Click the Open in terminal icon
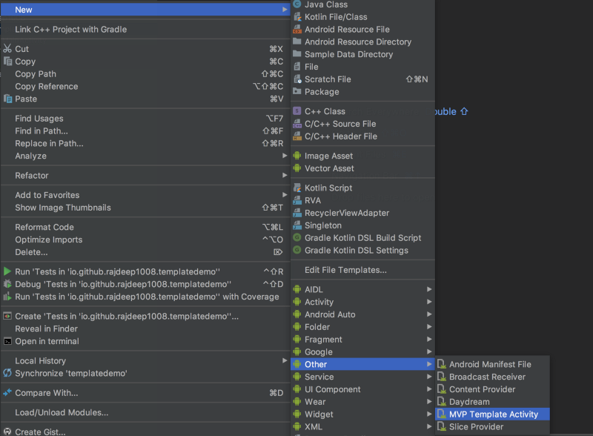Screen dimensions: 593x436 7,341
